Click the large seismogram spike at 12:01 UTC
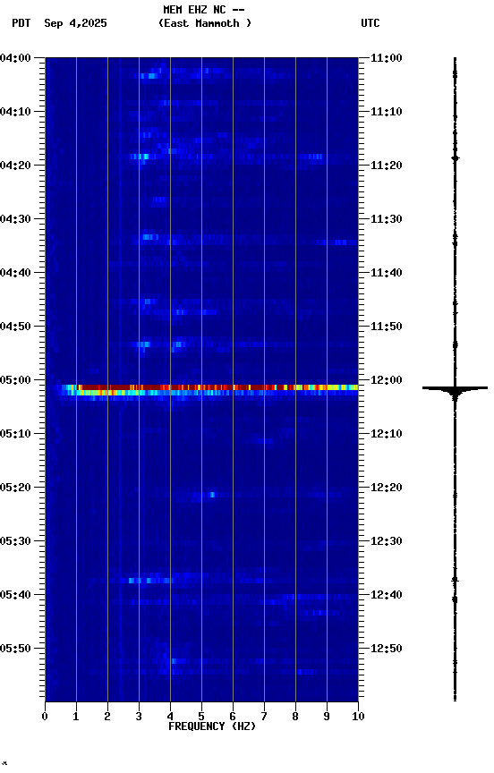The width and height of the screenshot is (494, 773). [x=455, y=388]
